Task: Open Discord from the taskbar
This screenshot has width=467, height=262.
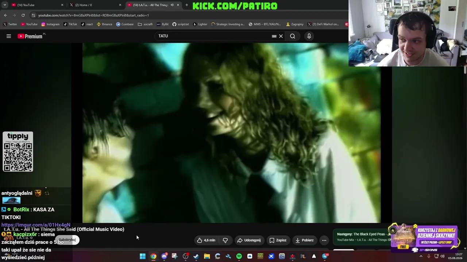Action: click(x=164, y=256)
